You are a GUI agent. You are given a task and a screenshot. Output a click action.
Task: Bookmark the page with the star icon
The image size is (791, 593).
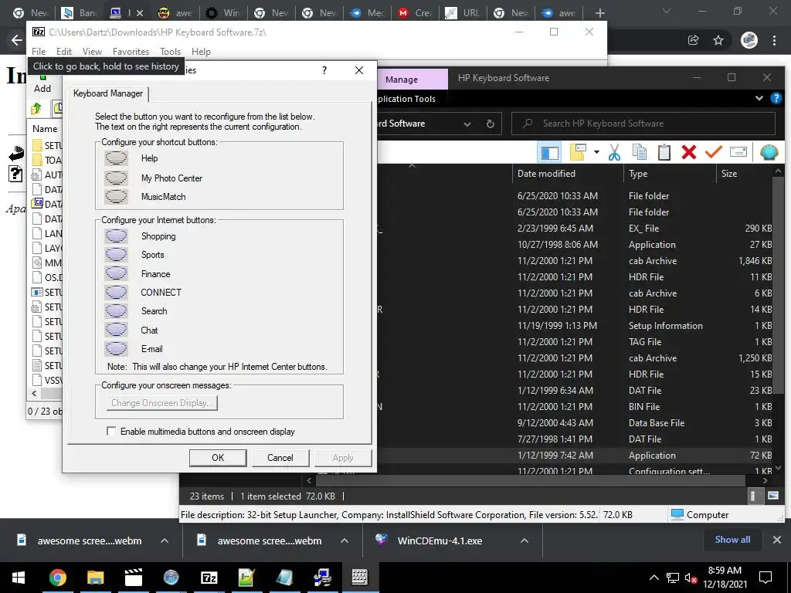(718, 40)
